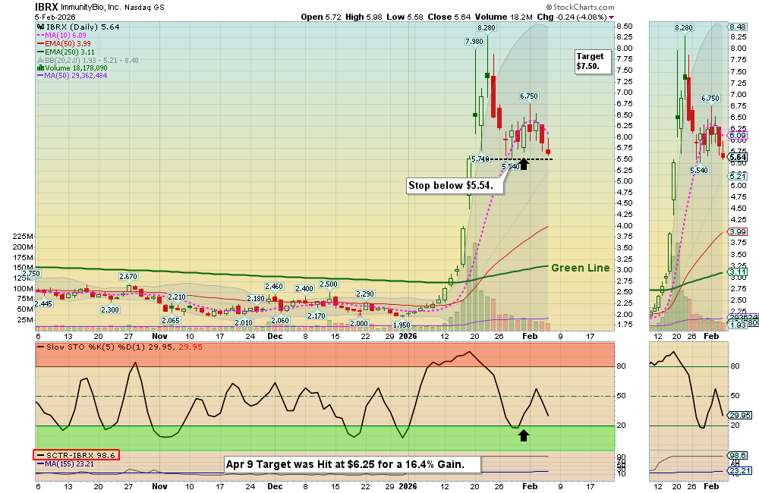Click the red 3.99 EMA tag on right axis
The image size is (759, 493).
tap(738, 231)
